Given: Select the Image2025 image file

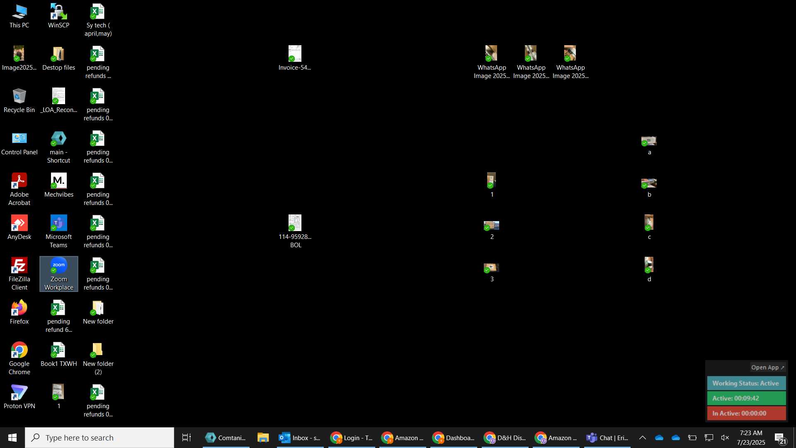Looking at the screenshot, I should 19,59.
